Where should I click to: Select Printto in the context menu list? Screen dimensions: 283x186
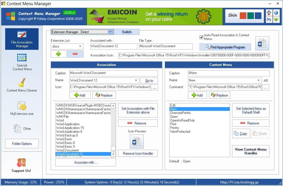[x=200, y=128]
